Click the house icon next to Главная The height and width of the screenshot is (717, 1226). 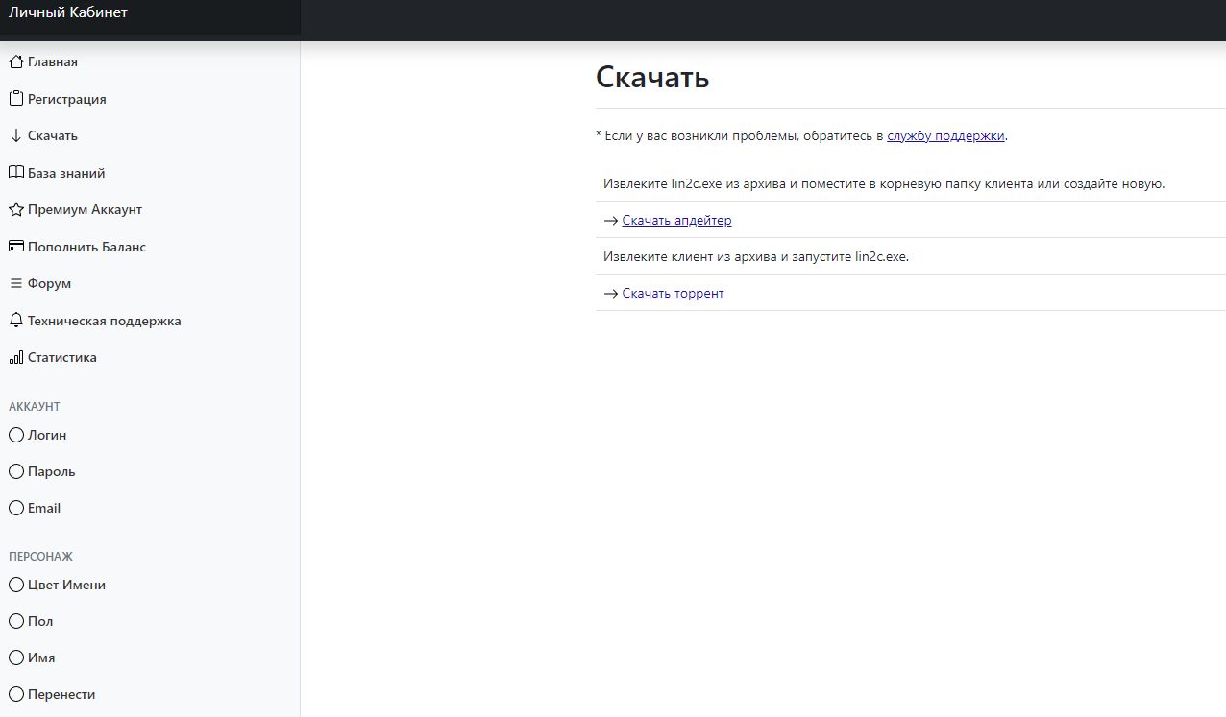pos(15,62)
